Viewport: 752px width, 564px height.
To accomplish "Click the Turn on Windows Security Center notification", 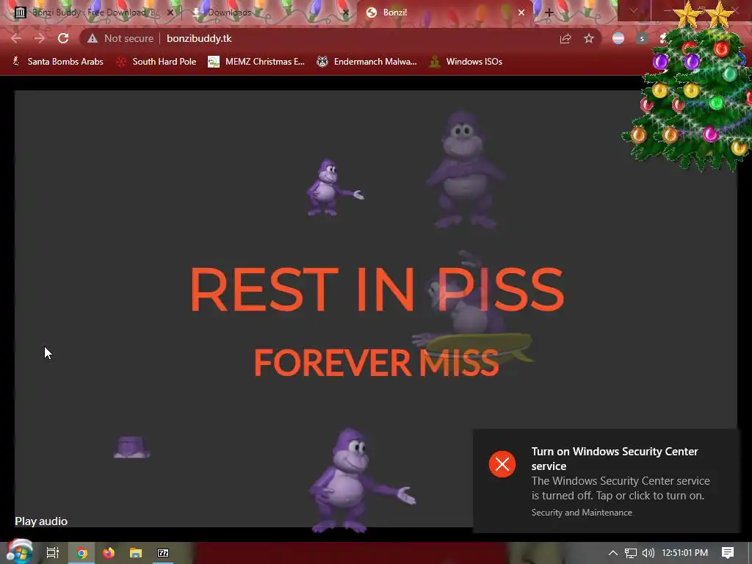I will pyautogui.click(x=606, y=480).
